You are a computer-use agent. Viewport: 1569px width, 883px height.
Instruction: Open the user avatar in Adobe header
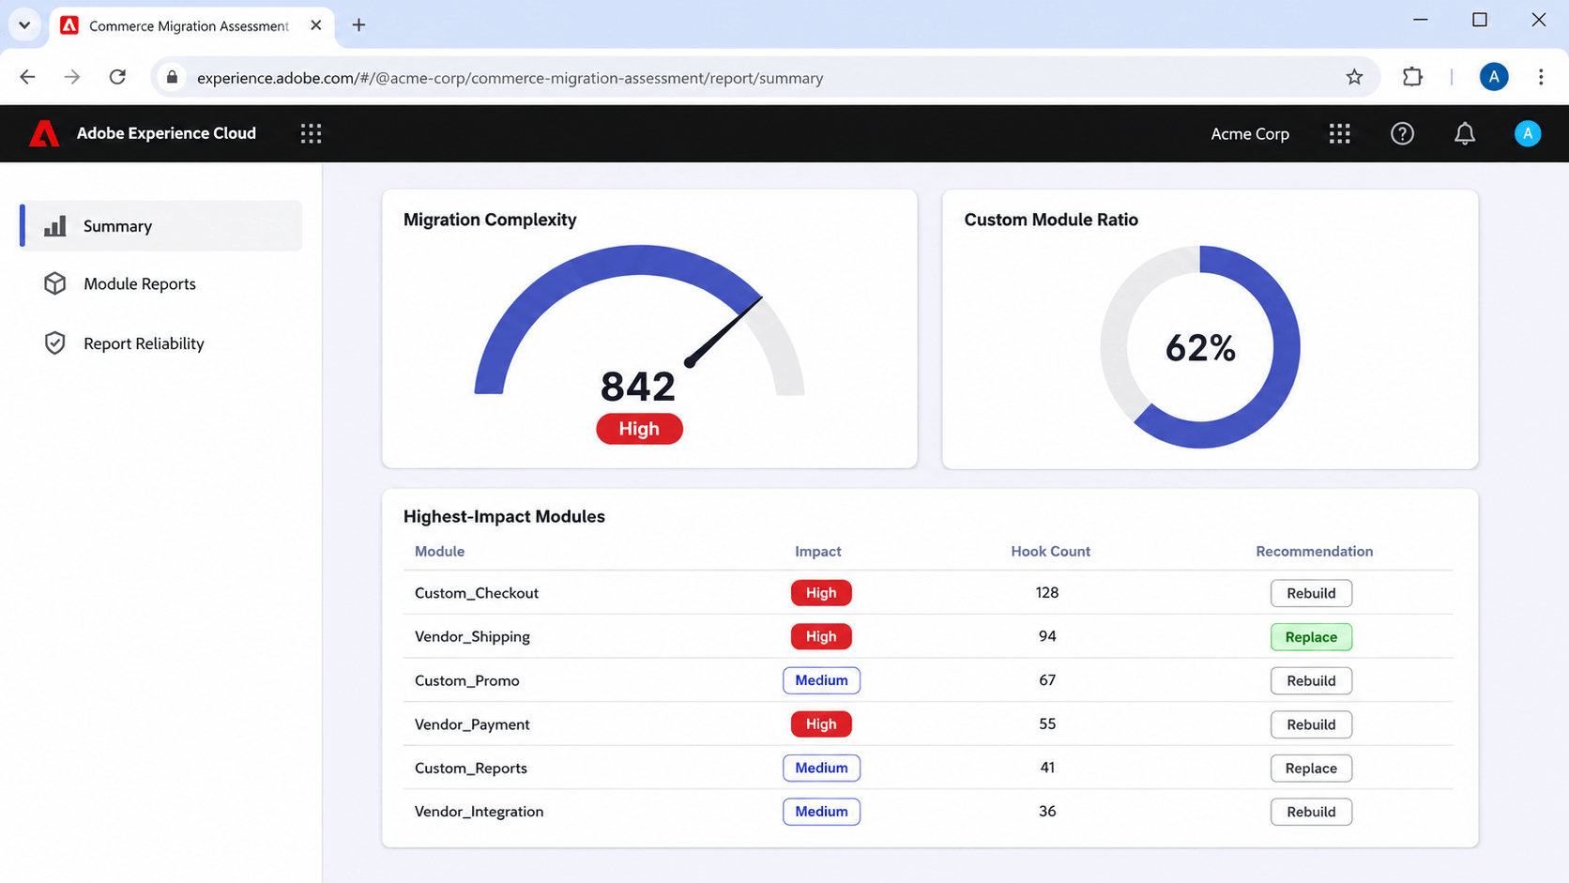(1527, 133)
